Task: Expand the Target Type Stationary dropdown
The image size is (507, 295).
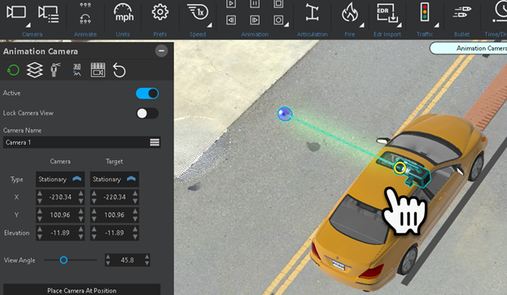Action: (x=115, y=179)
